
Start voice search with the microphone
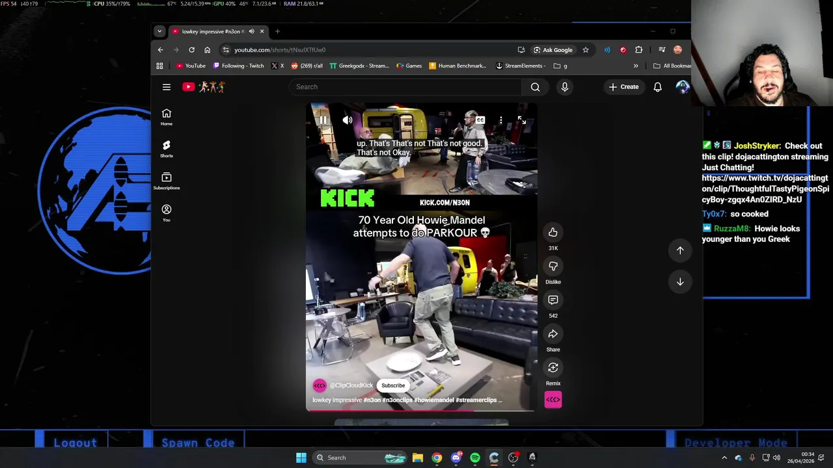[x=565, y=86]
